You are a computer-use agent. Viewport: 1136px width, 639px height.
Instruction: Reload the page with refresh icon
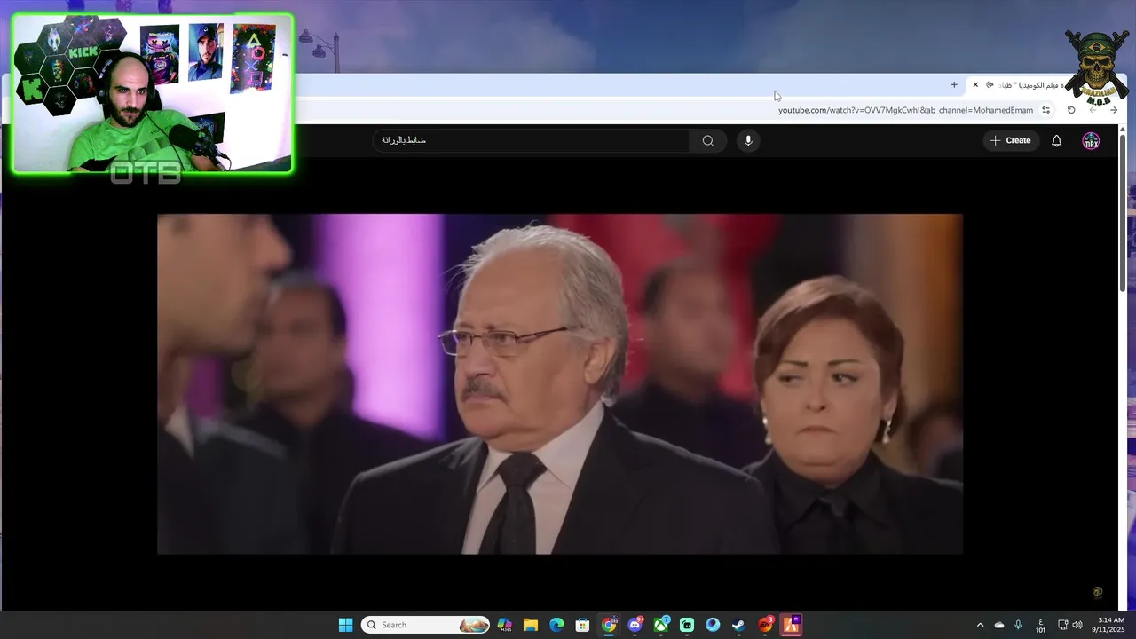pos(1071,110)
